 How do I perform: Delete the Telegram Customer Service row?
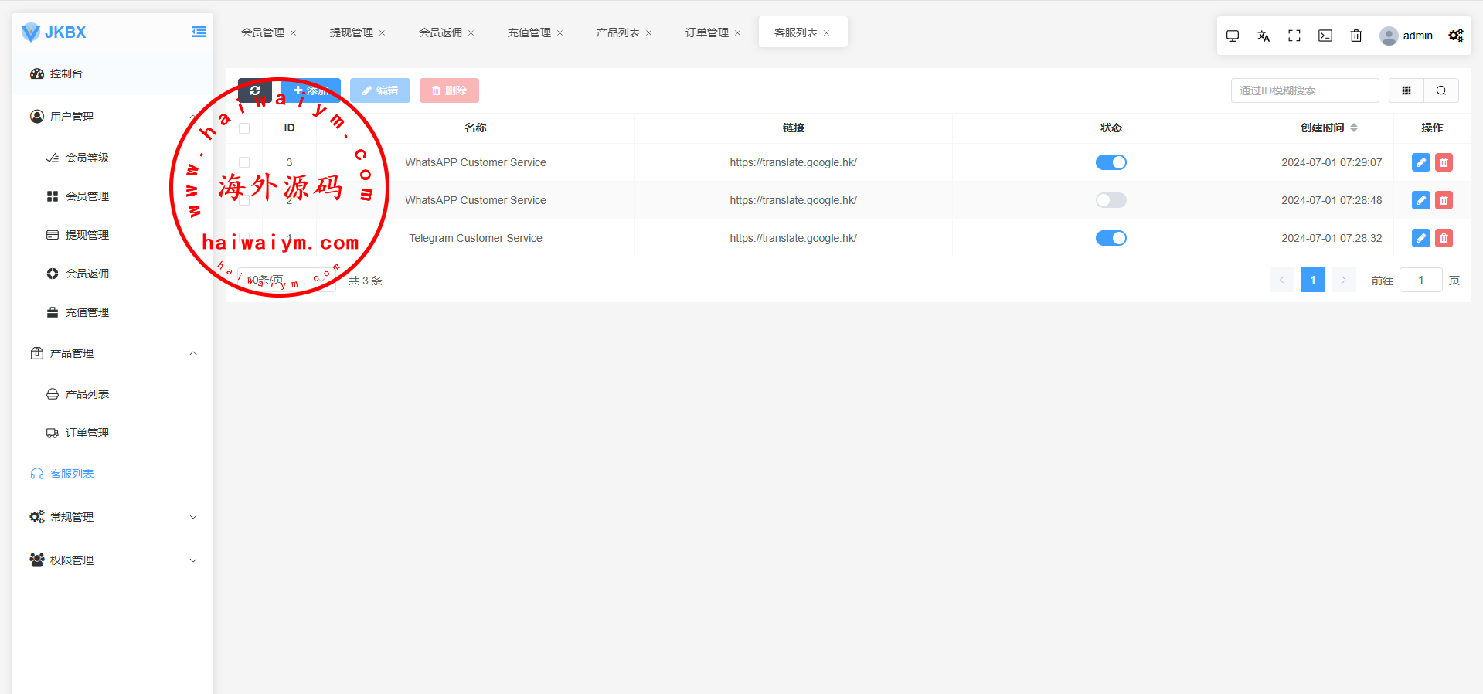(1444, 238)
